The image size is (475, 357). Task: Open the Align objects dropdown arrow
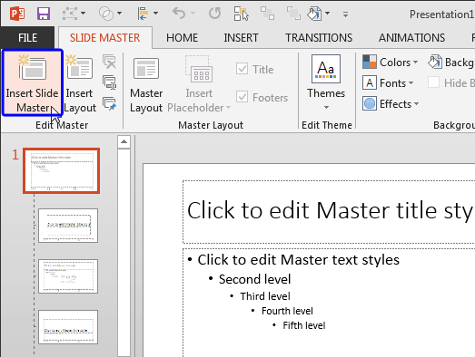(x=155, y=14)
